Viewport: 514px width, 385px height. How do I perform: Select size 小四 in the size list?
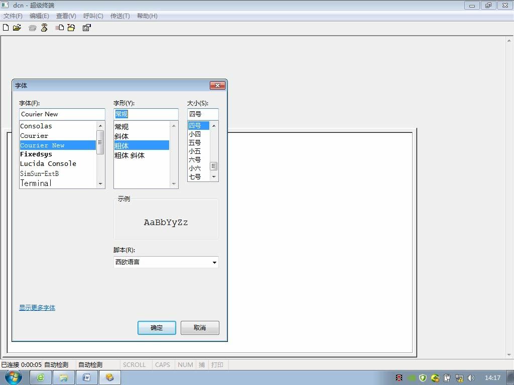(199, 134)
